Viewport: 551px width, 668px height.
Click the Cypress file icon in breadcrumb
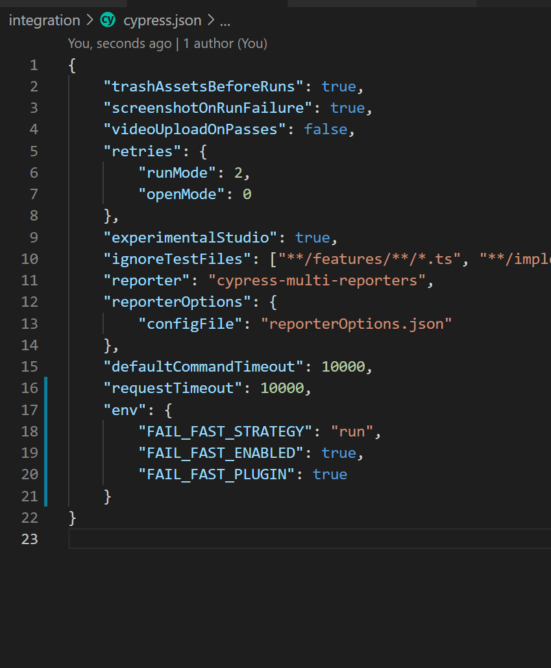click(108, 19)
